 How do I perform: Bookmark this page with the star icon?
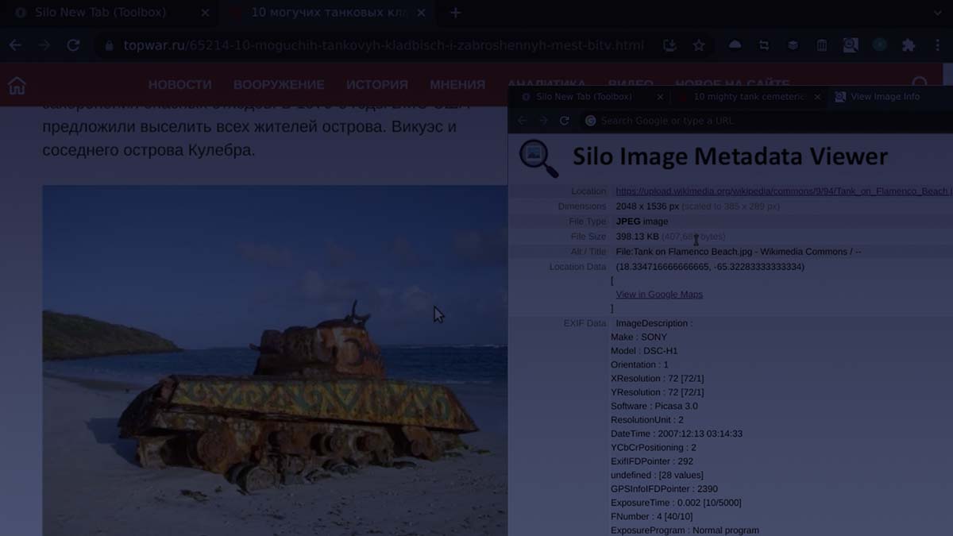point(699,45)
